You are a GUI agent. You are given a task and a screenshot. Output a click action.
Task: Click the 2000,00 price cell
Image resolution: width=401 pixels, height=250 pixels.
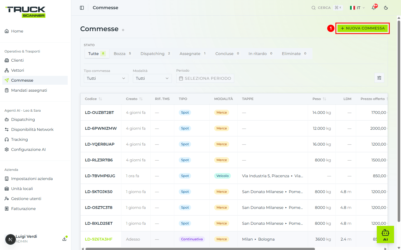click(378, 128)
